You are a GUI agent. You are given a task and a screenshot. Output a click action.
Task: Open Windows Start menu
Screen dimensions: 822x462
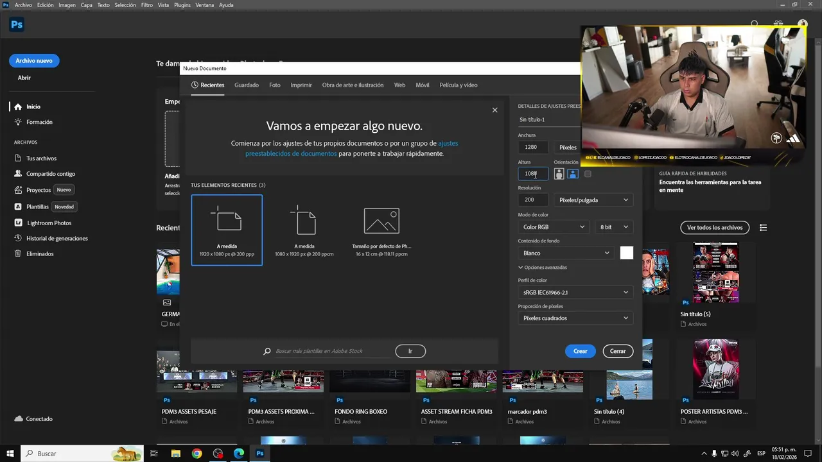10,454
